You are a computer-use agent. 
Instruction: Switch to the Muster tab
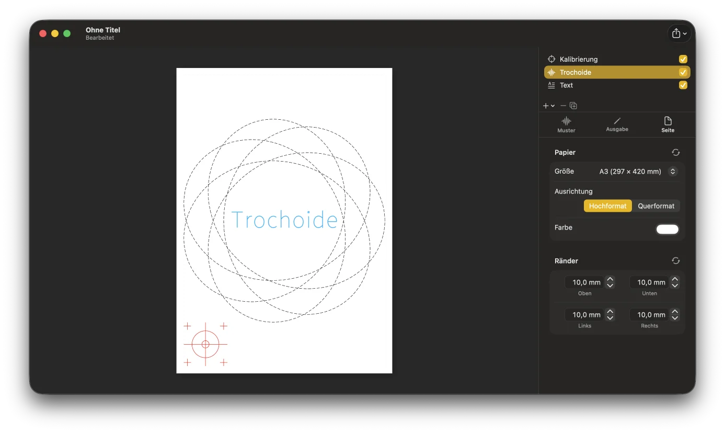point(566,125)
